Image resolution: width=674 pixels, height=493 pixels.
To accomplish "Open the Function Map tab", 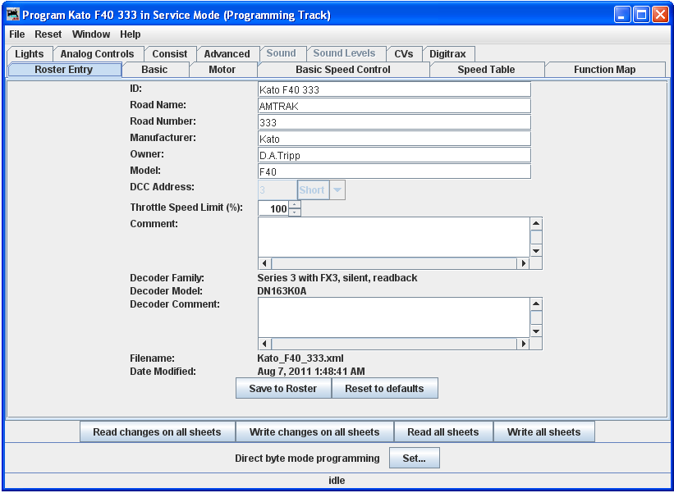I will point(604,70).
